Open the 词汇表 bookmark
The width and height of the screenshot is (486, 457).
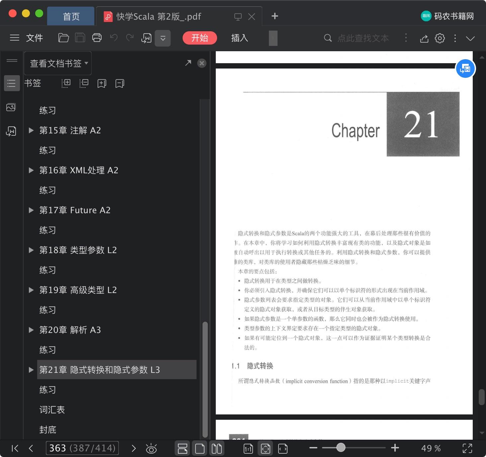[52, 410]
